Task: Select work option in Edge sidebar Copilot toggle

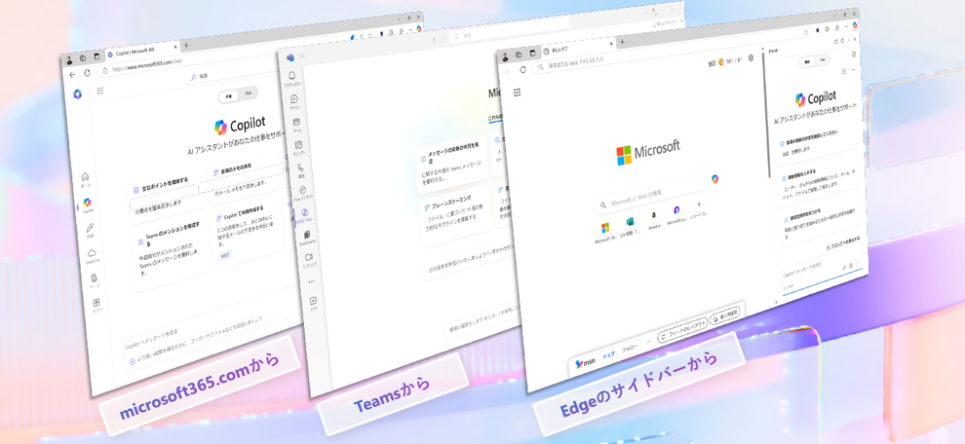Action: (x=806, y=61)
